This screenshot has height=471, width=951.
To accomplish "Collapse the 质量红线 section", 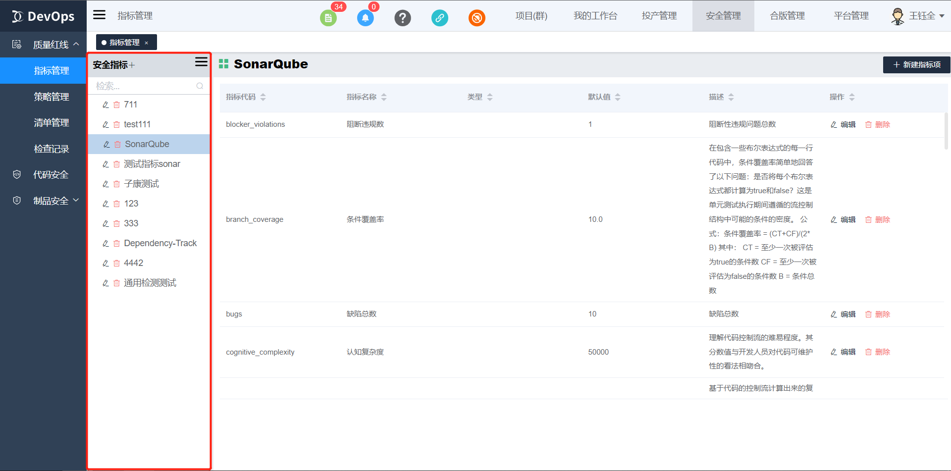I will click(51, 45).
